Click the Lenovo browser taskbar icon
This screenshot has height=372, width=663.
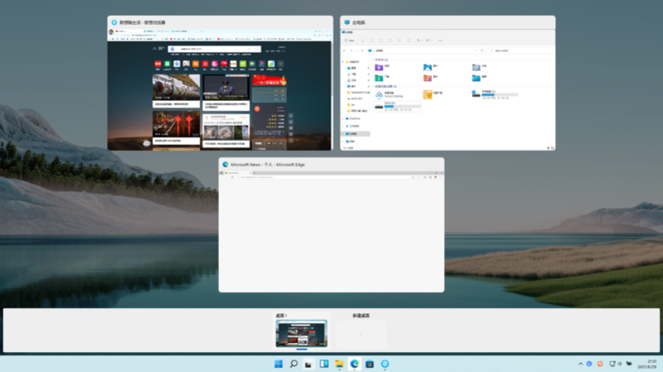pyautogui.click(x=385, y=364)
